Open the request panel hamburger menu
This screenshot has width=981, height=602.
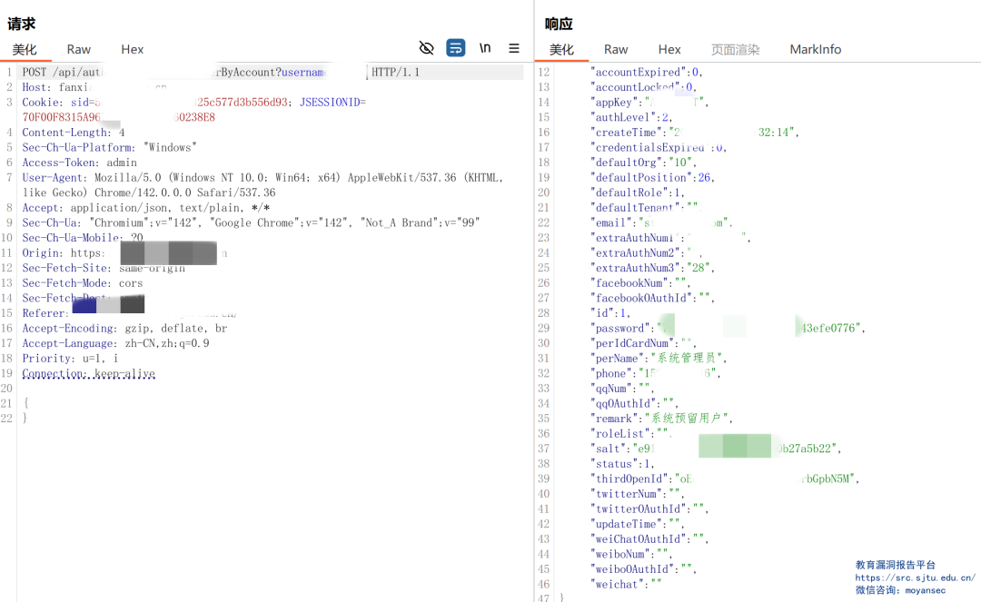point(513,48)
